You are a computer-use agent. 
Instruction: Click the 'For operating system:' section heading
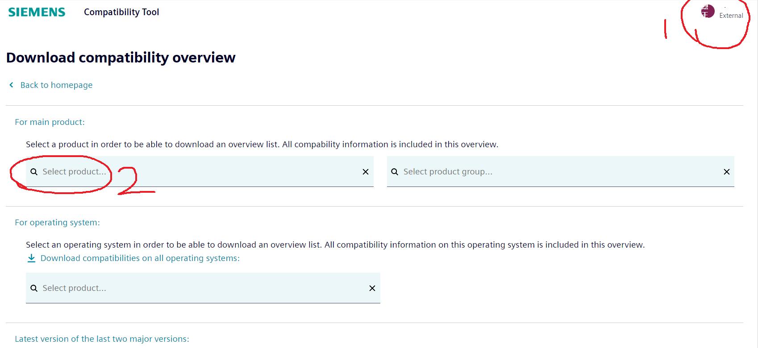tap(57, 222)
